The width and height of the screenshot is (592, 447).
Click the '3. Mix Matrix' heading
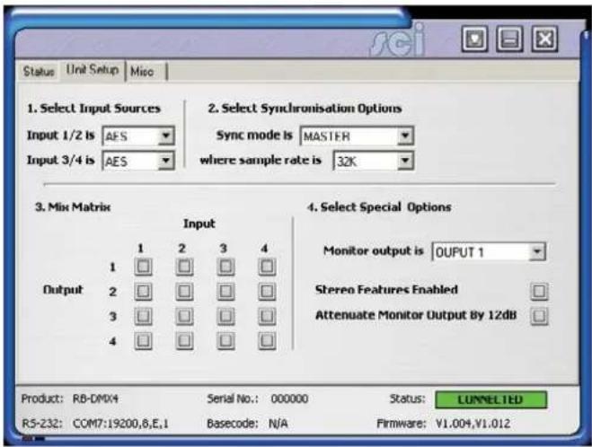(73, 207)
